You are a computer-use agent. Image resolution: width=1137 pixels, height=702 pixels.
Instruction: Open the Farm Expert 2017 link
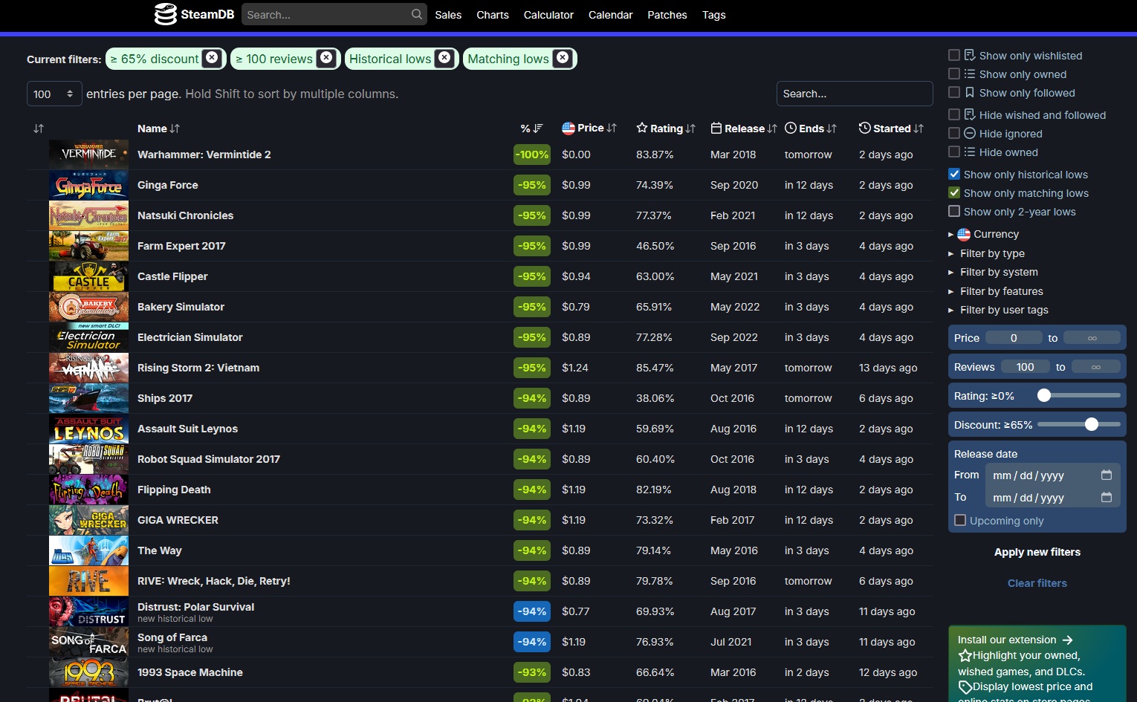[181, 246]
